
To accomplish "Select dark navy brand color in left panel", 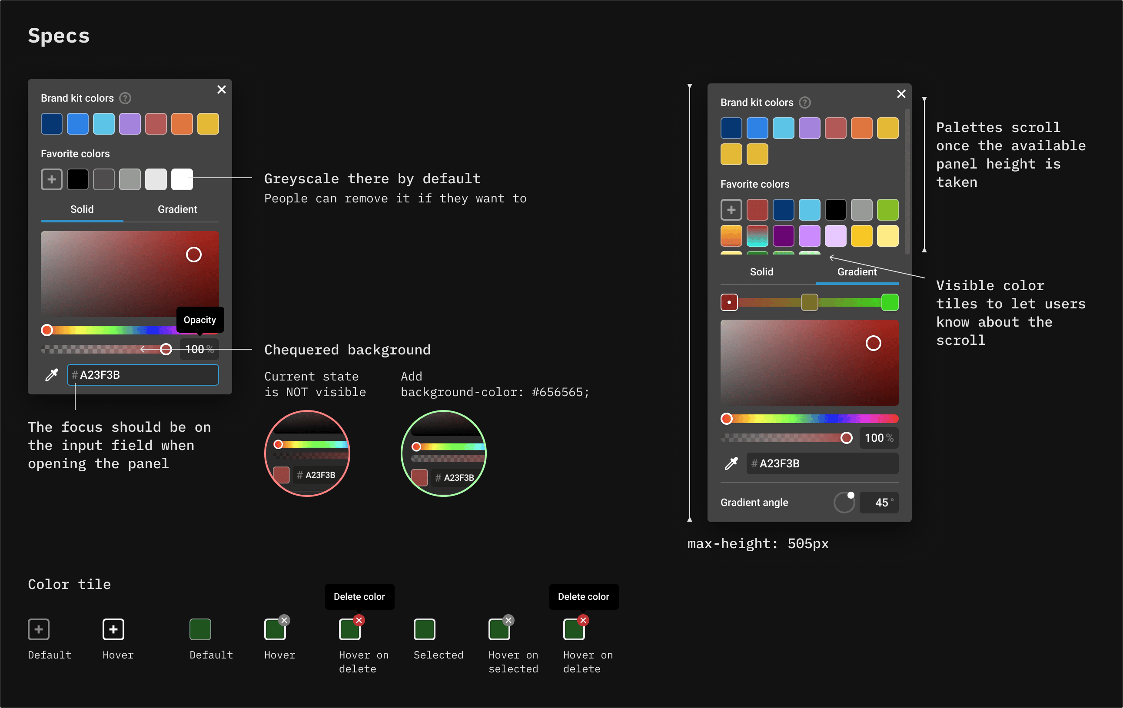I will point(52,124).
